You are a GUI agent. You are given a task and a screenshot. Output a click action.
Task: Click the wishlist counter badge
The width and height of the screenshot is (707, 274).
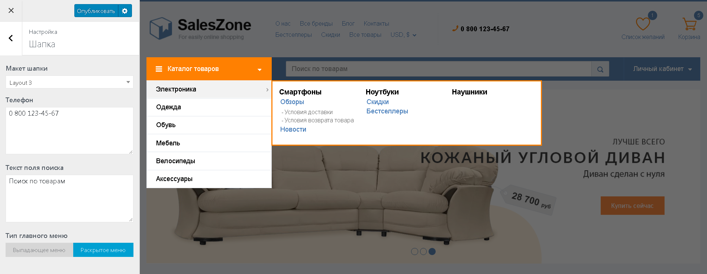pyautogui.click(x=652, y=16)
